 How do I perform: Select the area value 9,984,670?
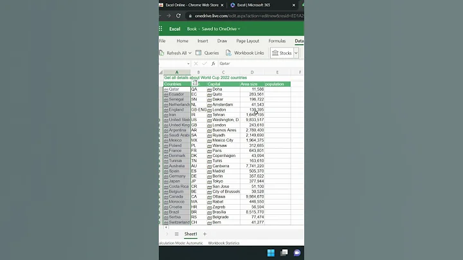point(252,197)
